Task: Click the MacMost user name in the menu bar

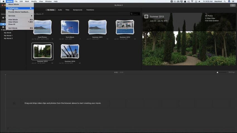Action: [218, 1]
